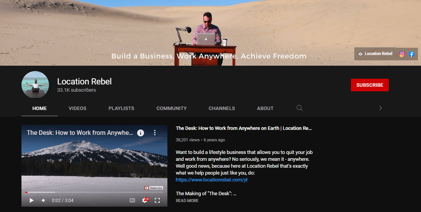This screenshot has width=421, height=212.
Task: Mute the video with speaker icon
Action: tap(44, 200)
